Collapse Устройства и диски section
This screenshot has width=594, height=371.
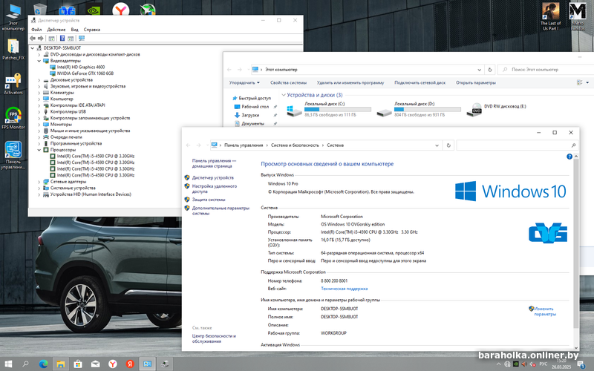(x=284, y=95)
